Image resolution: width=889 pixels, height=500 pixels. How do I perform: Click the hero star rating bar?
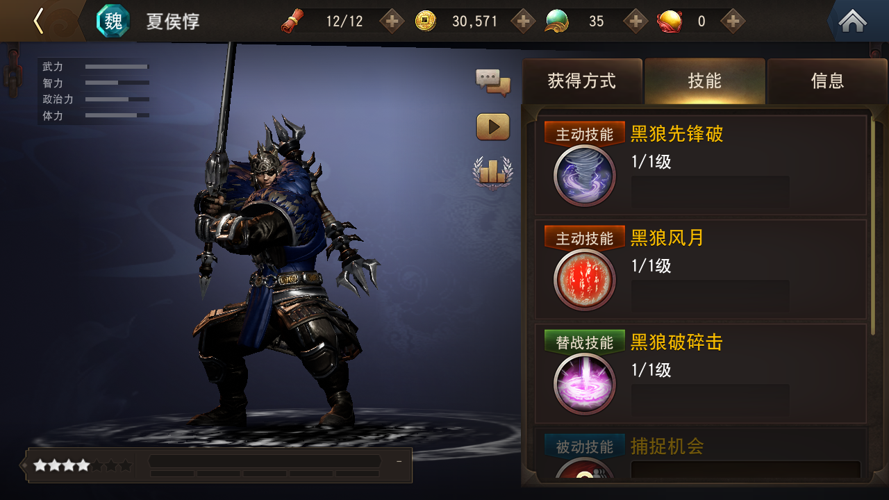[83, 465]
